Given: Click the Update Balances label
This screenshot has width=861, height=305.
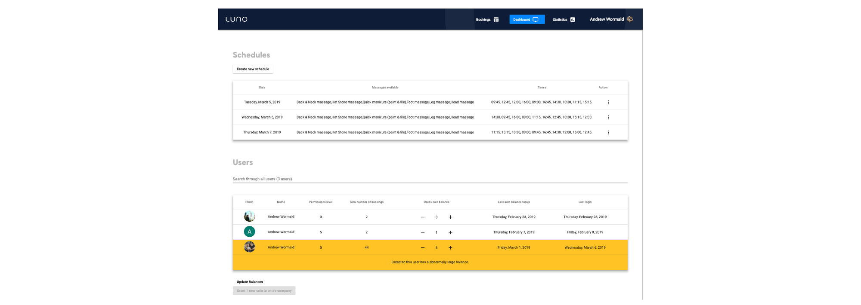Looking at the screenshot, I should coord(250,282).
